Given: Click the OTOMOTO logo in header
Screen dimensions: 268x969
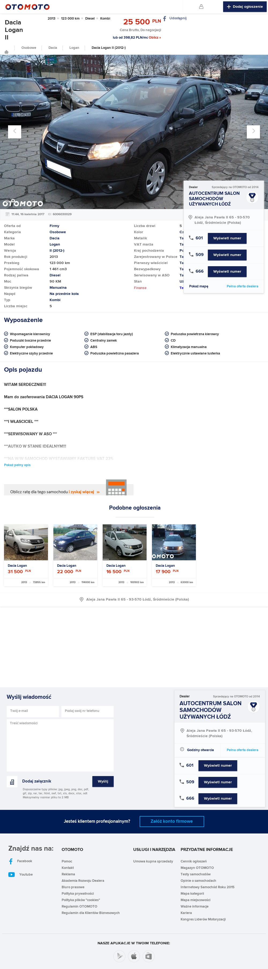Looking at the screenshot, I should 27,7.
